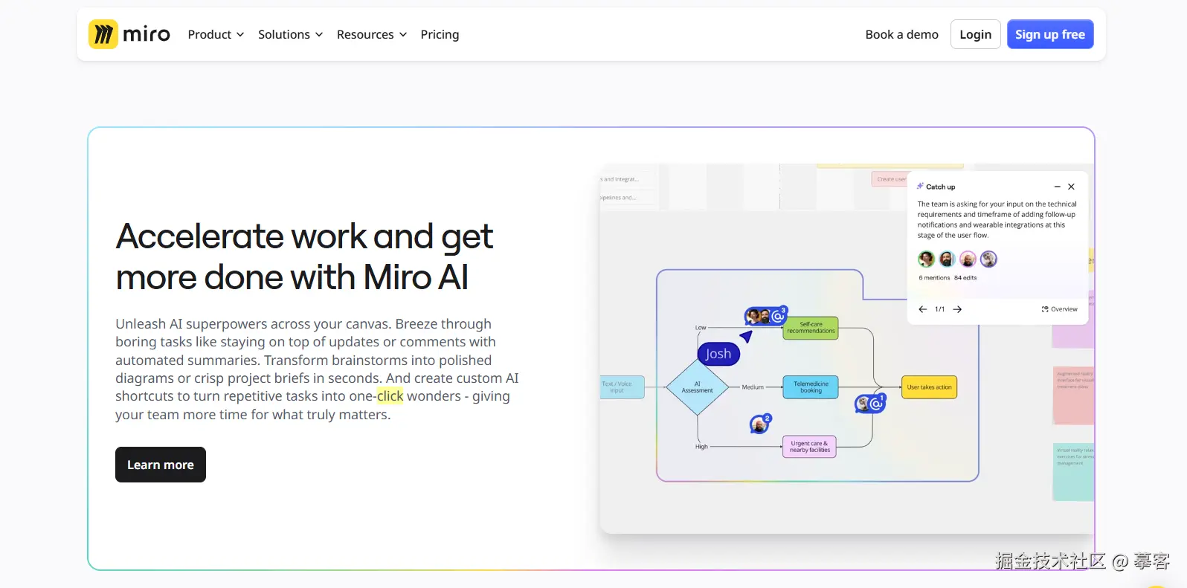The width and height of the screenshot is (1187, 588).
Task: Open the Resources dropdown menu
Action: tap(372, 34)
